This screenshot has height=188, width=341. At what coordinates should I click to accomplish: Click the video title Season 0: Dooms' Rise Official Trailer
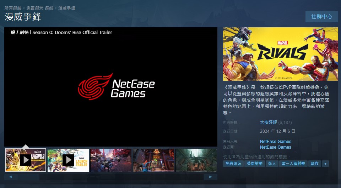(x=72, y=32)
